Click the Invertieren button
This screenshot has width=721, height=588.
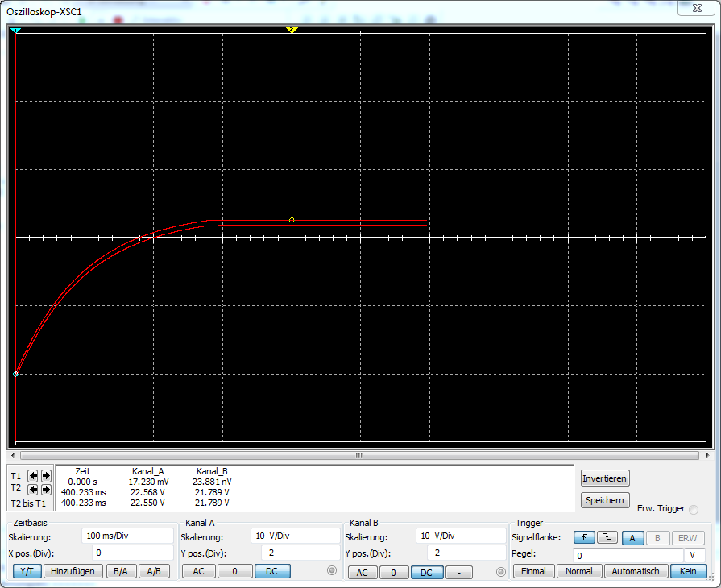[x=605, y=478]
